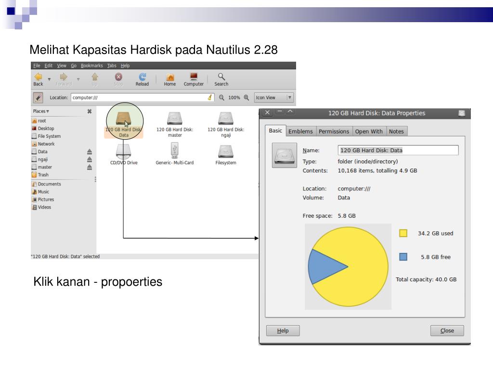The width and height of the screenshot is (493, 370).
Task: Go to the Home folder
Action: point(170,79)
